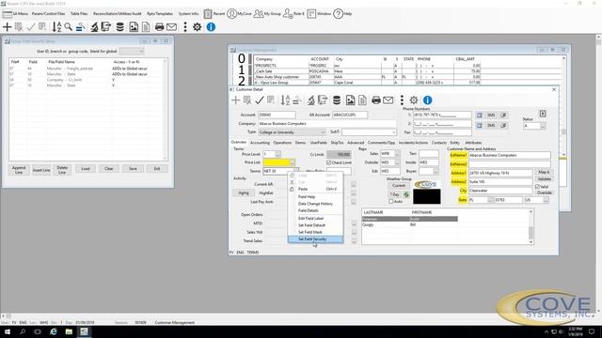Click the Company name field
Image resolution: width=602 pixels, height=338 pixels.
tap(326, 124)
